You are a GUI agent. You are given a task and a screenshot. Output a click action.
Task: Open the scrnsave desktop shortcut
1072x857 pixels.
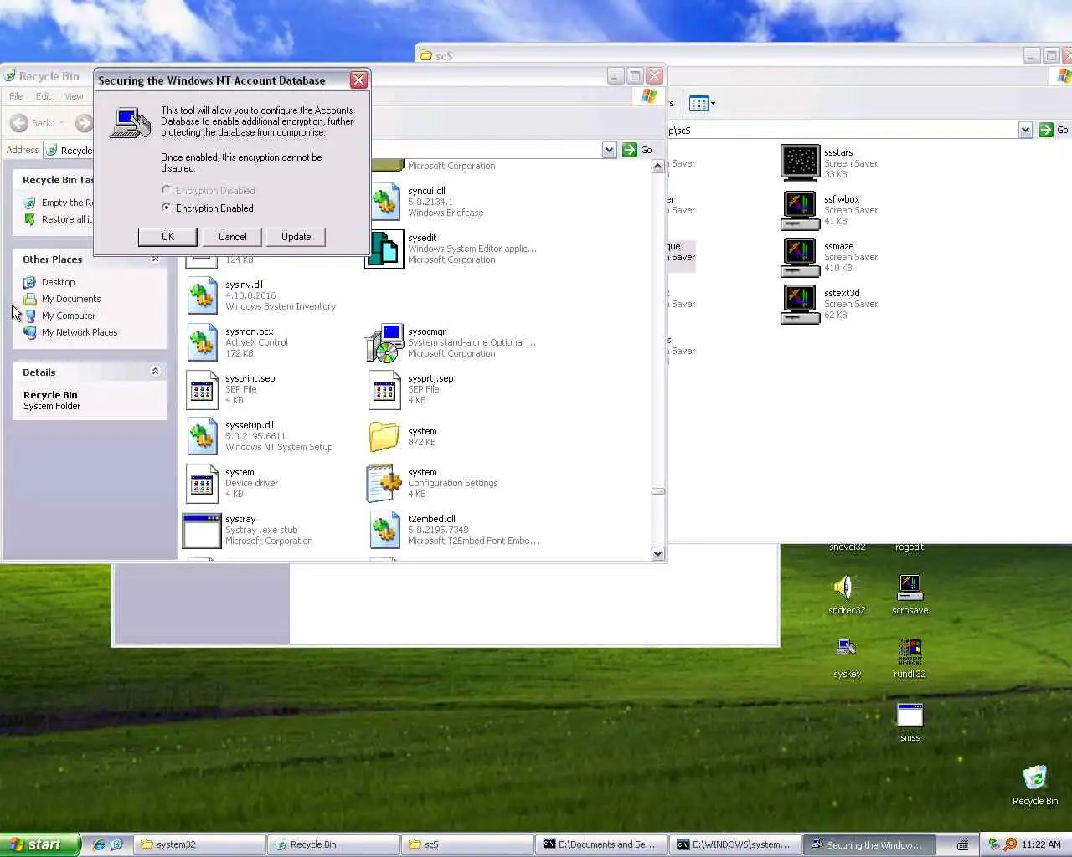point(910,588)
